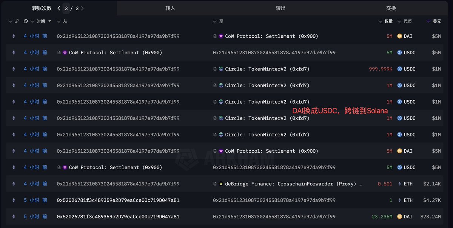Image resolution: width=453 pixels, height=228 pixels.
Task: Click the Ethereum chain icon in the $4.27K row
Action: coord(14,200)
